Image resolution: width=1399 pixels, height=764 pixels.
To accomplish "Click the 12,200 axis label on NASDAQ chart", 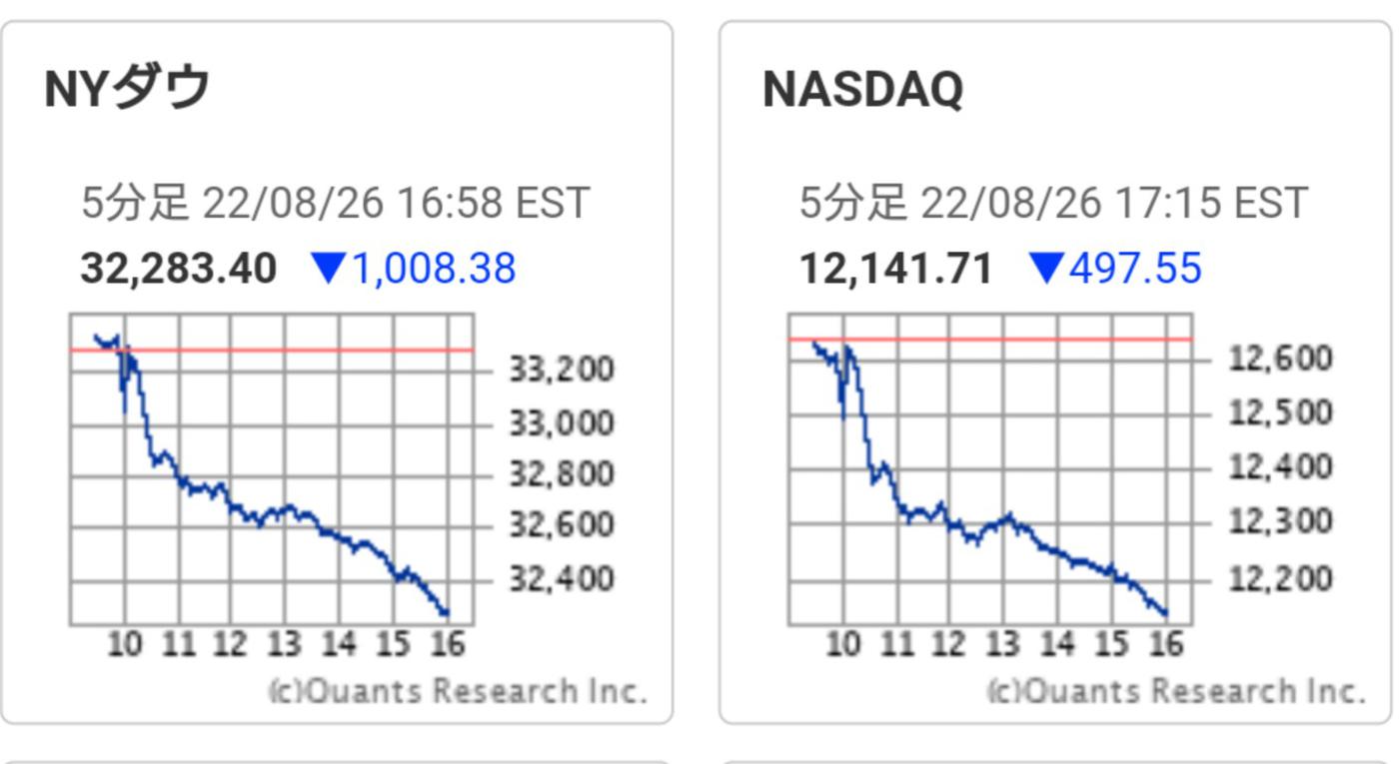I will [1279, 577].
